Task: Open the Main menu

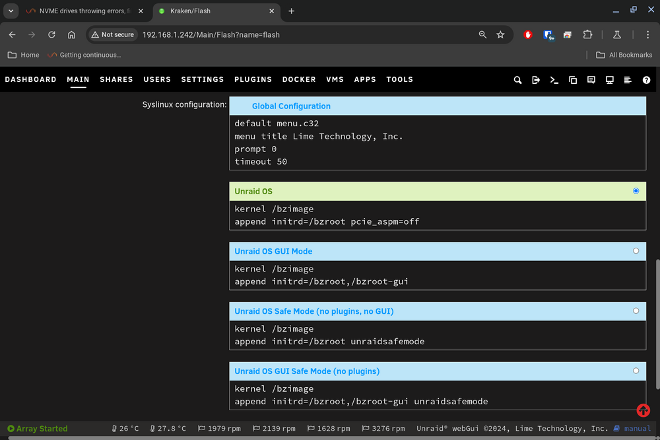Action: (79, 79)
